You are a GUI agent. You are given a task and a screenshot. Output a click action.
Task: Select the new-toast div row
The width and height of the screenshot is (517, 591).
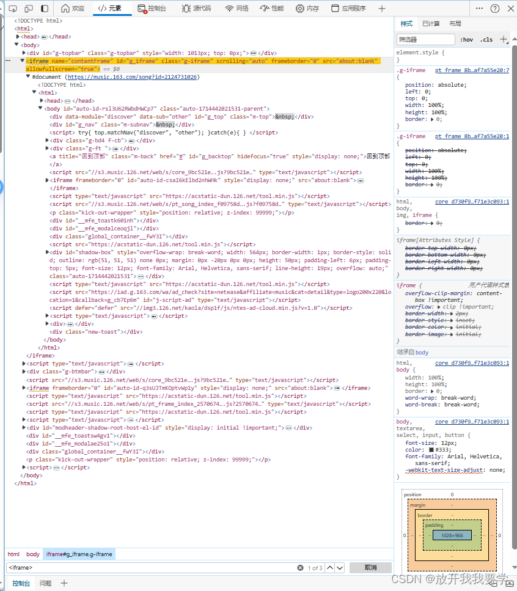pyautogui.click(x=96, y=332)
